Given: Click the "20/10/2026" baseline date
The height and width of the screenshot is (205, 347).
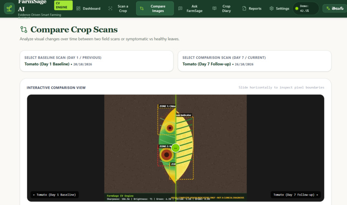Looking at the screenshot, I should coord(83,64).
